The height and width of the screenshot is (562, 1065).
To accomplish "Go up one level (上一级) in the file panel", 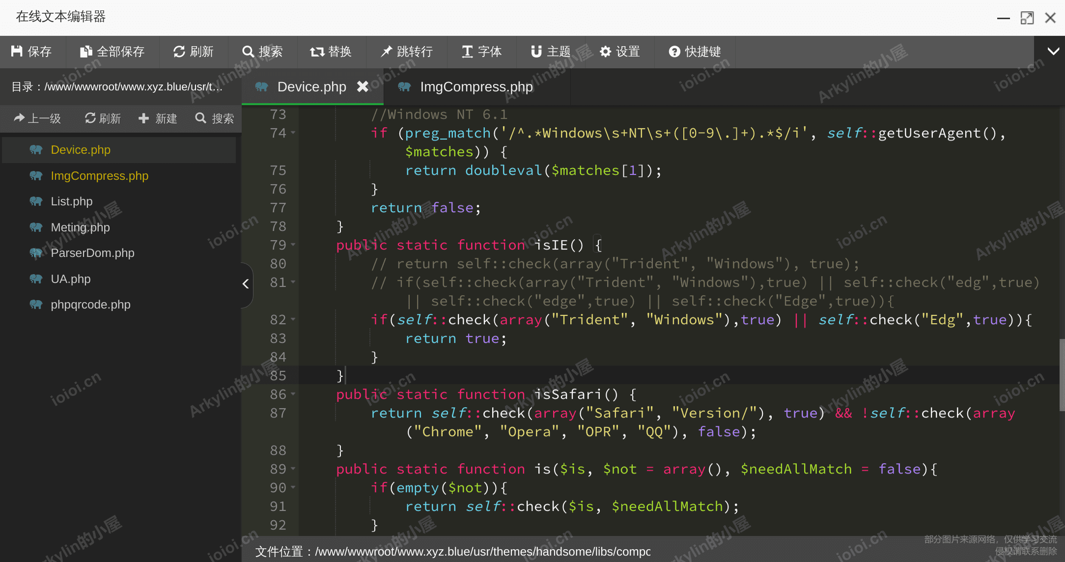I will click(37, 118).
